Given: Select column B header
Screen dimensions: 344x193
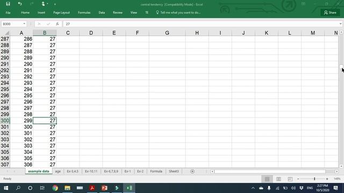Looking at the screenshot, I should [x=45, y=33].
